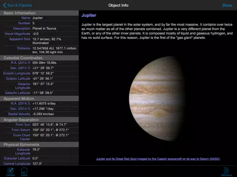Viewport: 237px width, 177px height.
Task: Select the Ecliptic Longitude row
Action: click(39, 73)
